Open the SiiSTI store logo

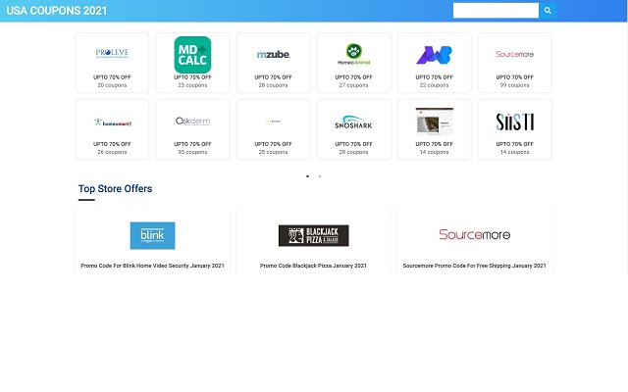point(514,122)
